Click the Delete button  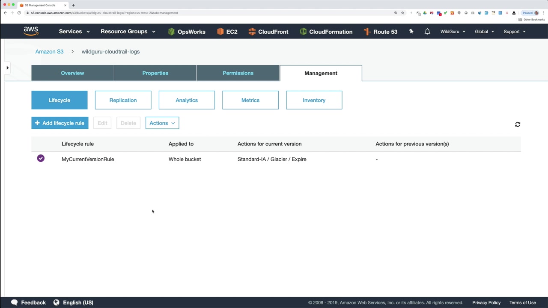pos(128,123)
